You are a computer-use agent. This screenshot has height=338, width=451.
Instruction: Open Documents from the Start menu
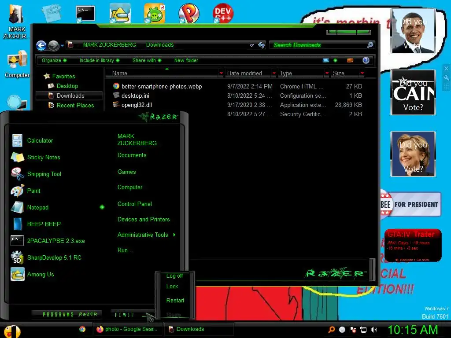(x=132, y=155)
